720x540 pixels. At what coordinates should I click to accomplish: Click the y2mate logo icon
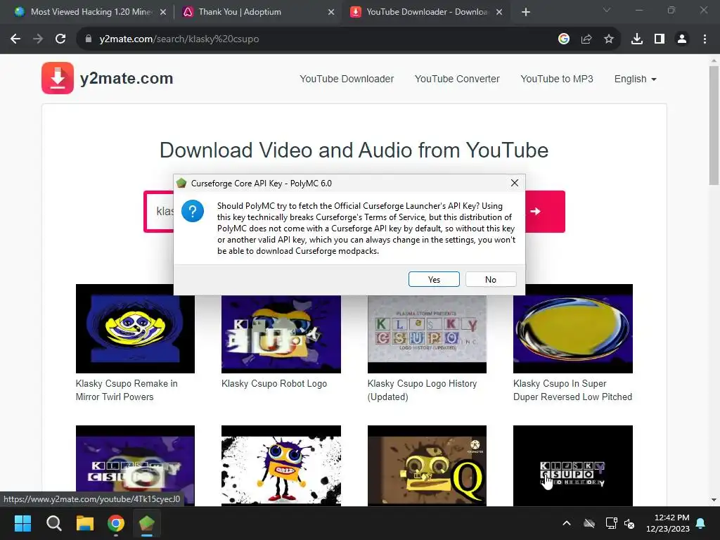pos(58,78)
